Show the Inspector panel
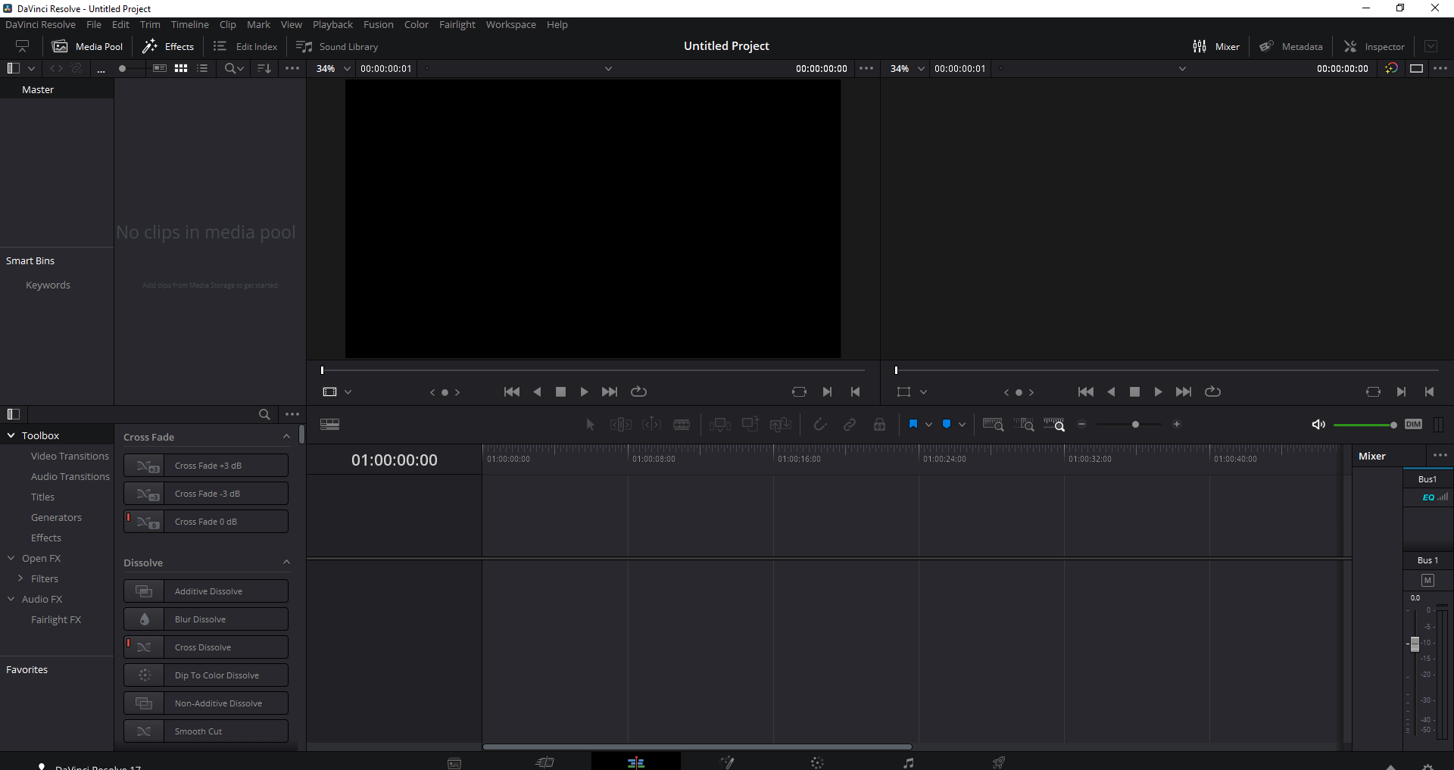This screenshot has height=770, width=1454. tap(1374, 46)
